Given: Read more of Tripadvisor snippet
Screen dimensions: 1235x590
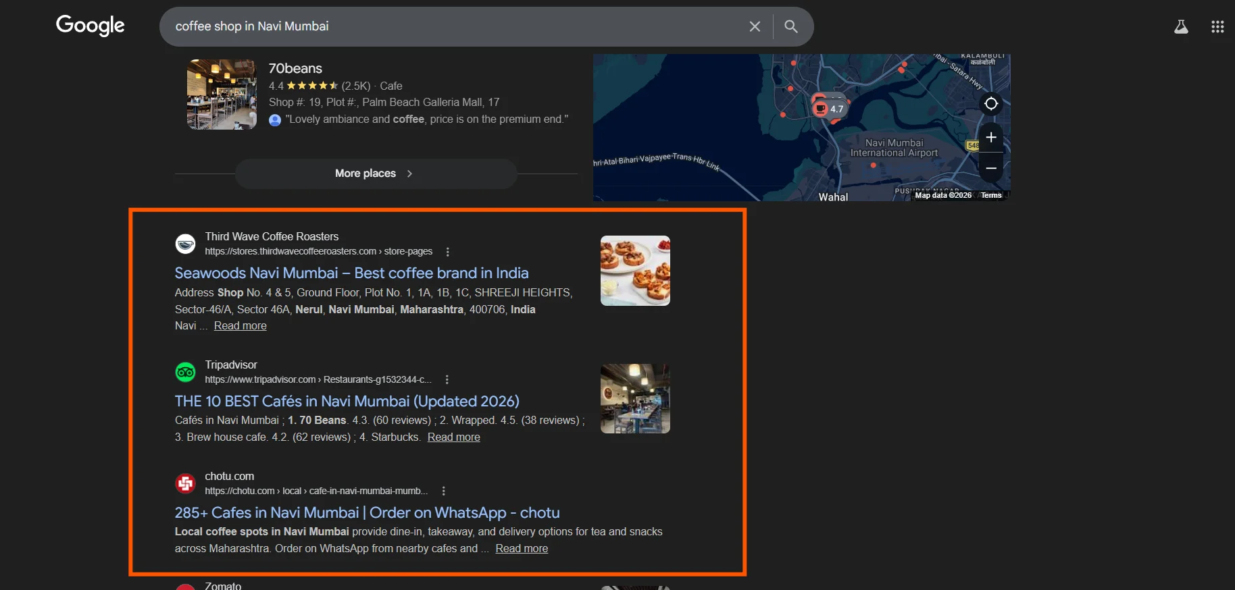Looking at the screenshot, I should pos(454,437).
